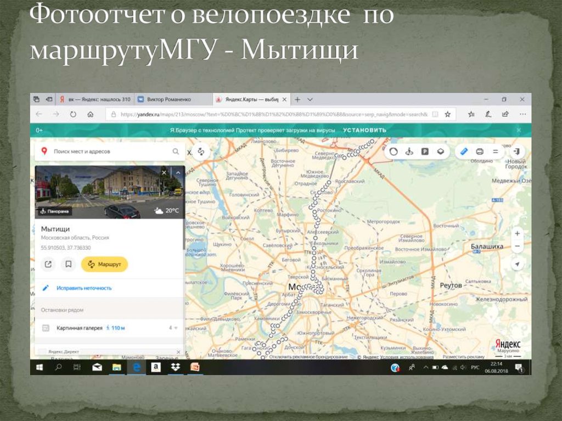562x421 pixels.
Task: Click the bookmark icon under Мытищи
Action: coord(69,264)
